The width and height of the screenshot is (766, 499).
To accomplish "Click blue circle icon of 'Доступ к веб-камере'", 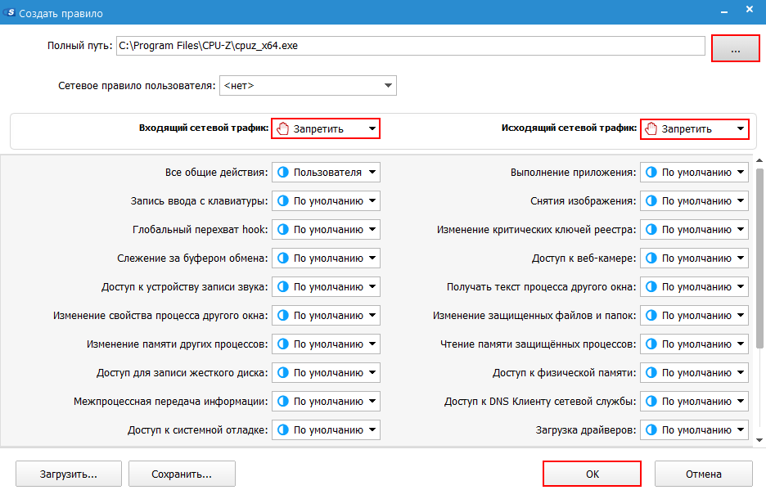I will 651,258.
